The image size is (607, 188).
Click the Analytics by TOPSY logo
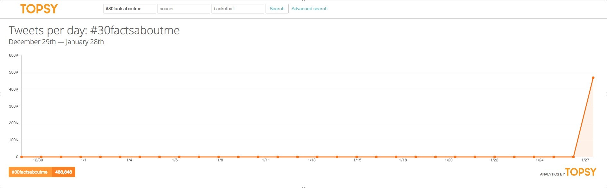568,172
